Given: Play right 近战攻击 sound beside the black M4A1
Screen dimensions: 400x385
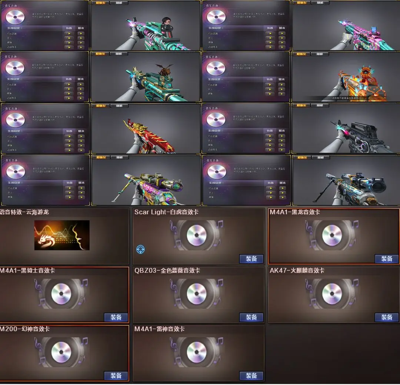Looking at the screenshot, I should 282,150.
